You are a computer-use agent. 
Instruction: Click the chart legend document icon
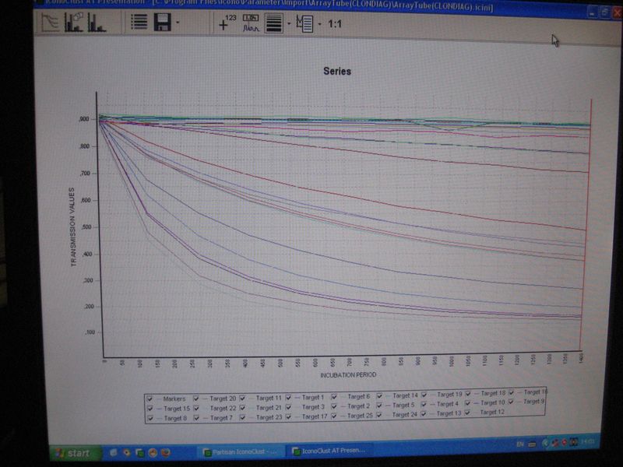(304, 24)
